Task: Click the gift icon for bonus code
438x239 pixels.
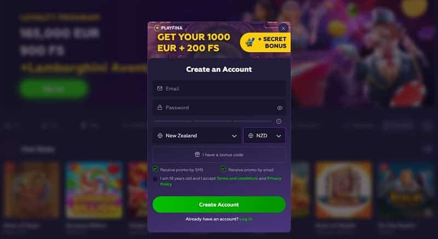Action: tap(197, 154)
